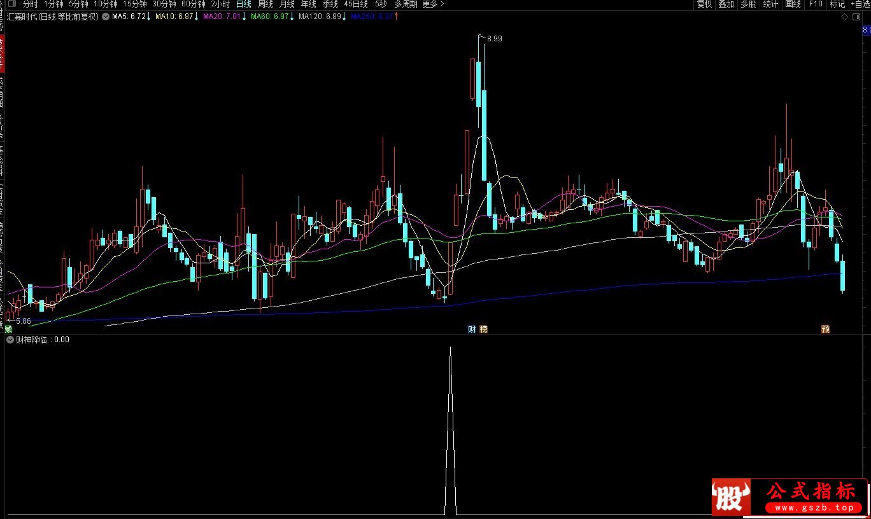Select the 45日线 period

[x=356, y=4]
